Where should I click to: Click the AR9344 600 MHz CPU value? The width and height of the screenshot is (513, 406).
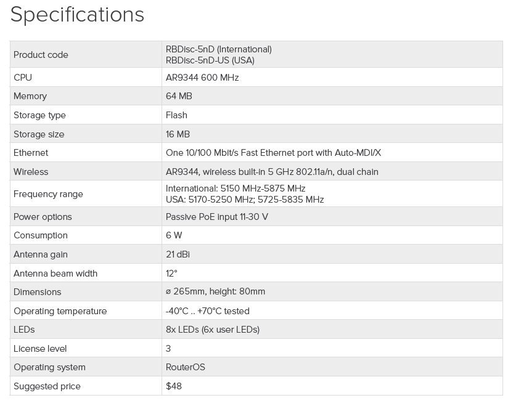(x=202, y=78)
